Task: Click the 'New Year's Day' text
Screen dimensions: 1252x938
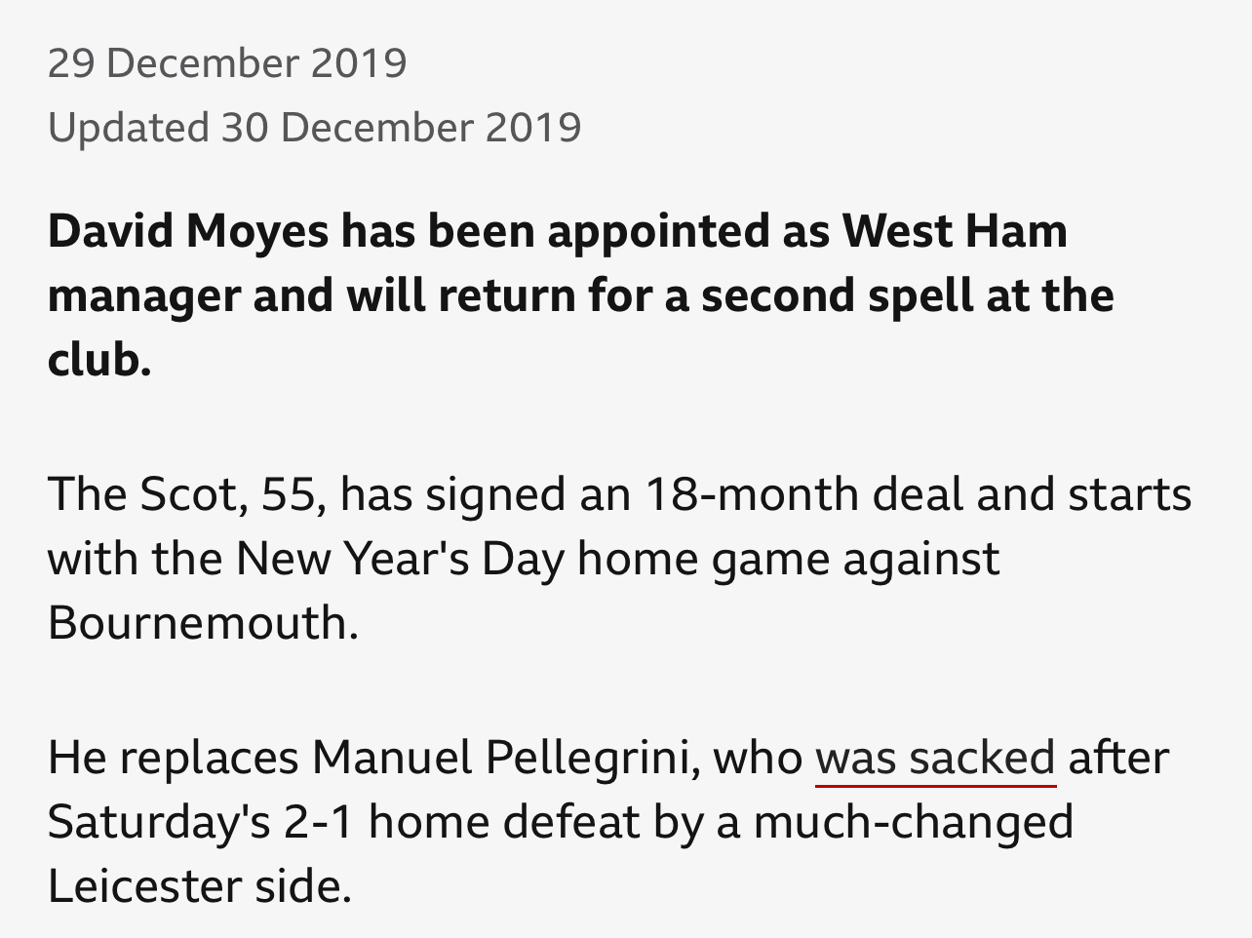Action: pyautogui.click(x=400, y=559)
